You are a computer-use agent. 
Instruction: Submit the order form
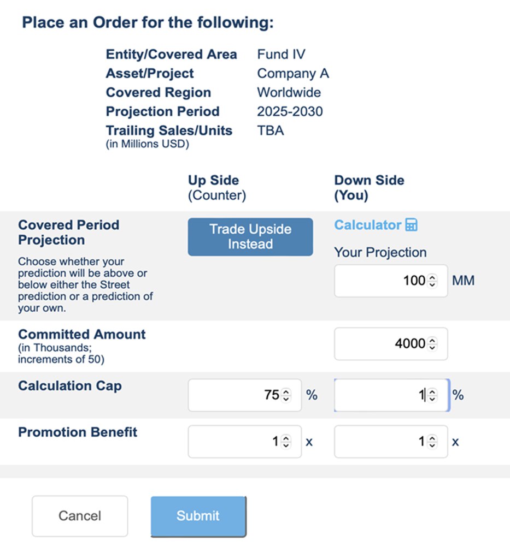point(198,516)
